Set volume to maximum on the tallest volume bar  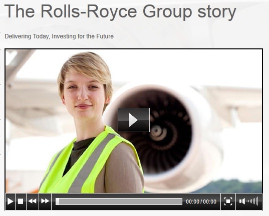pos(257,201)
